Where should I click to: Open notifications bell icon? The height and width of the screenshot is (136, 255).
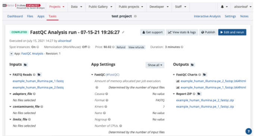(x=222, y=7)
